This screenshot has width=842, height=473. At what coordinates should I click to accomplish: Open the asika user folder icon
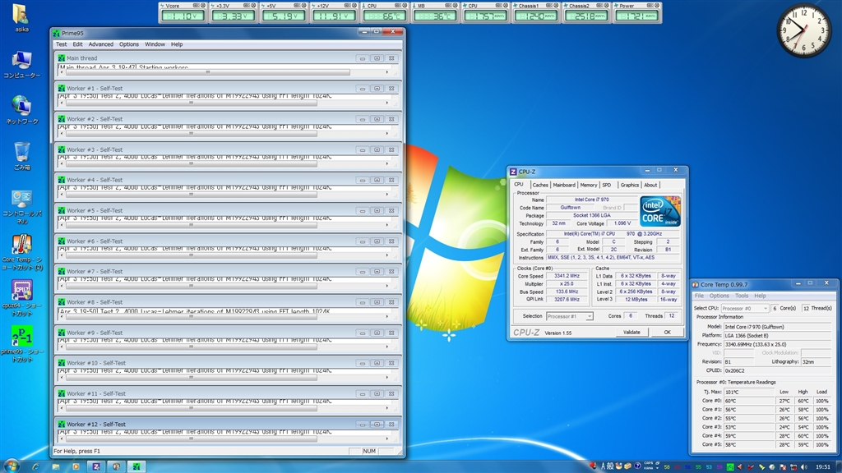pyautogui.click(x=21, y=14)
